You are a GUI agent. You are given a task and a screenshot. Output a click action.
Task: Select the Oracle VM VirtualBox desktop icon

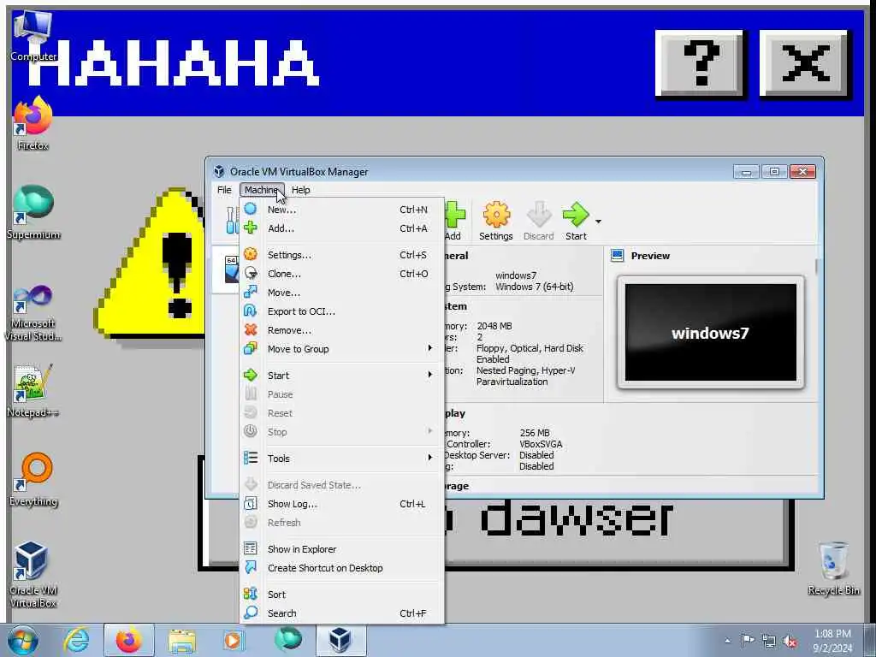[x=33, y=574]
